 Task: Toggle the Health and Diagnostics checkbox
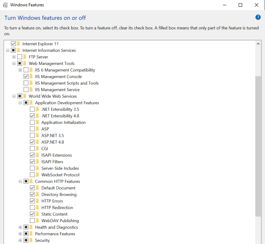click(x=26, y=227)
